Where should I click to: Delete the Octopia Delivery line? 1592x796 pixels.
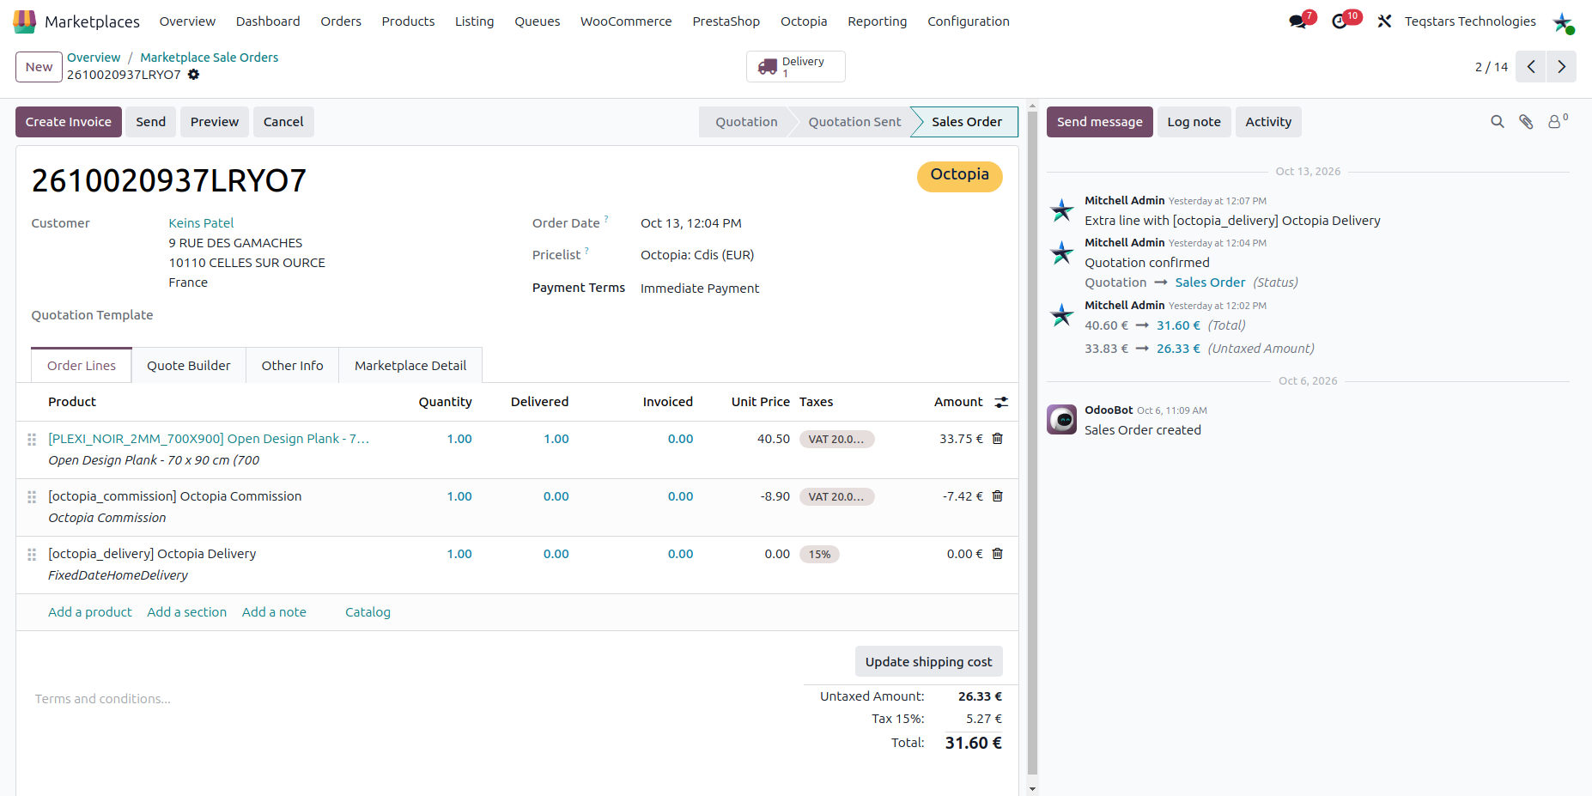(998, 554)
